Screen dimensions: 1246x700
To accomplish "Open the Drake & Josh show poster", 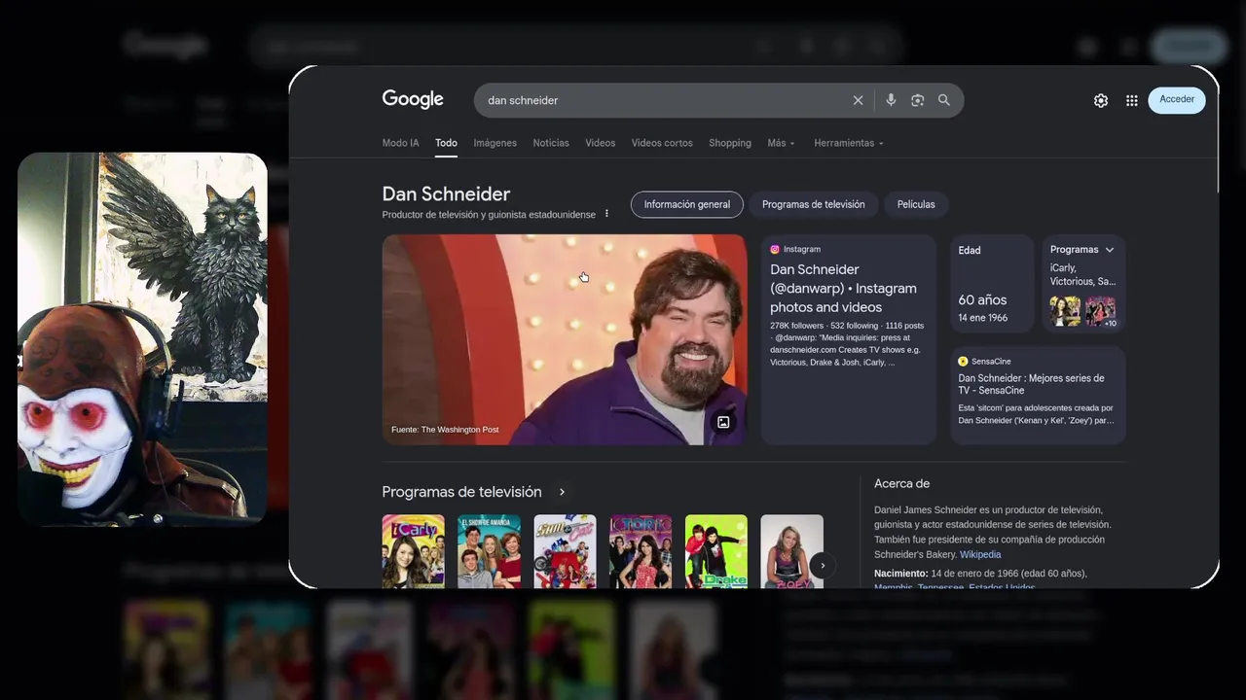I will 716,551.
